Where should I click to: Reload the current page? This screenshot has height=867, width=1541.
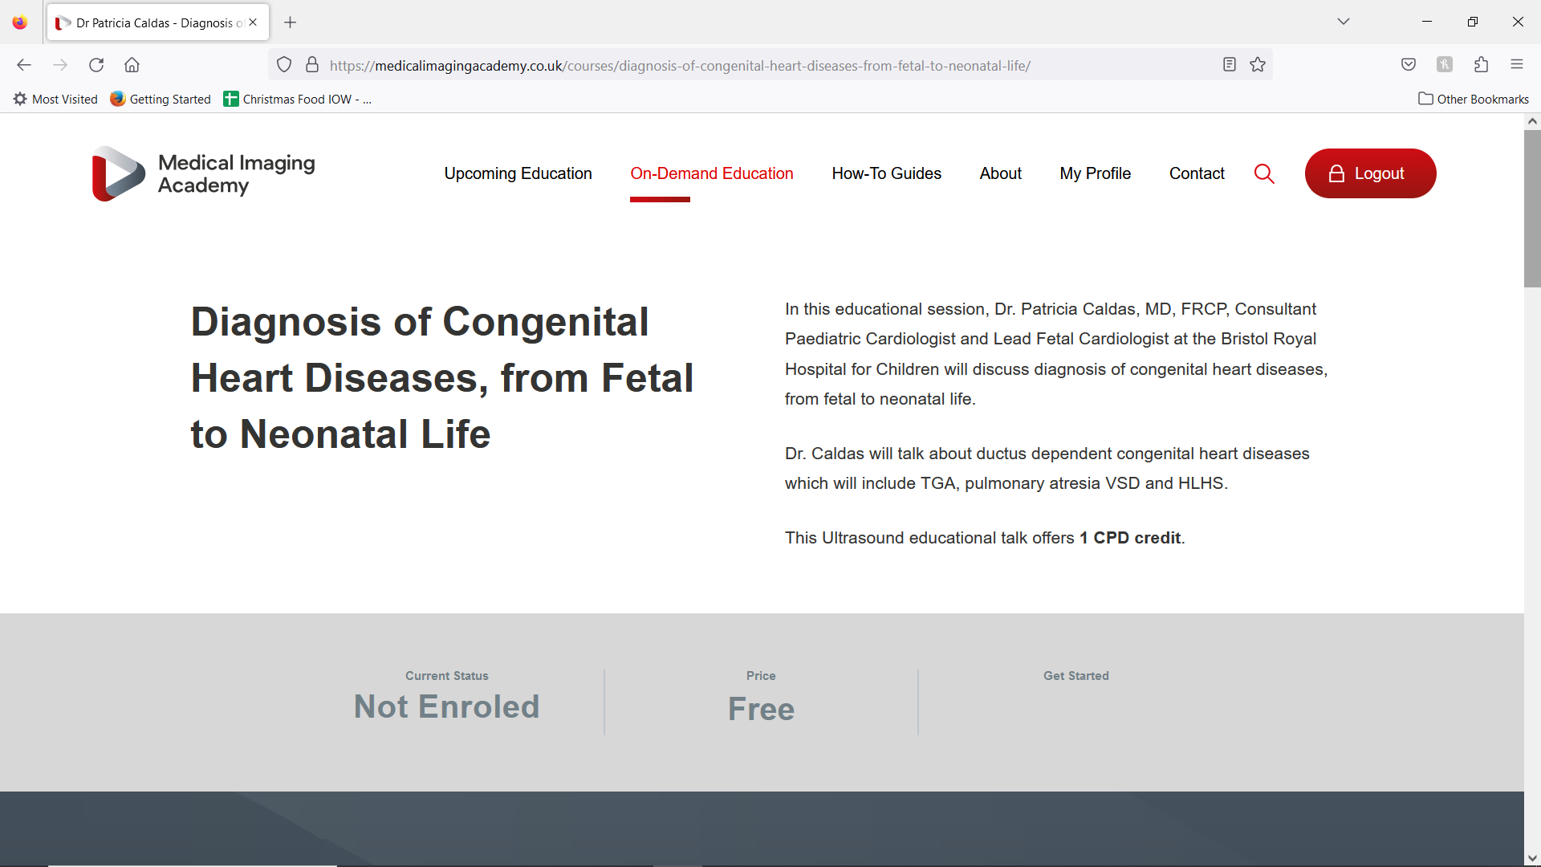coord(96,65)
